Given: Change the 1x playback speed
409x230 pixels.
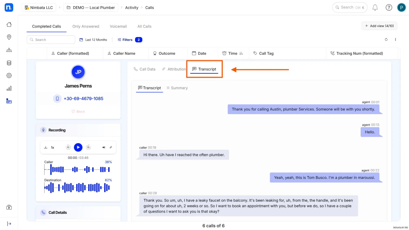Looking at the screenshot, I should point(52,147).
